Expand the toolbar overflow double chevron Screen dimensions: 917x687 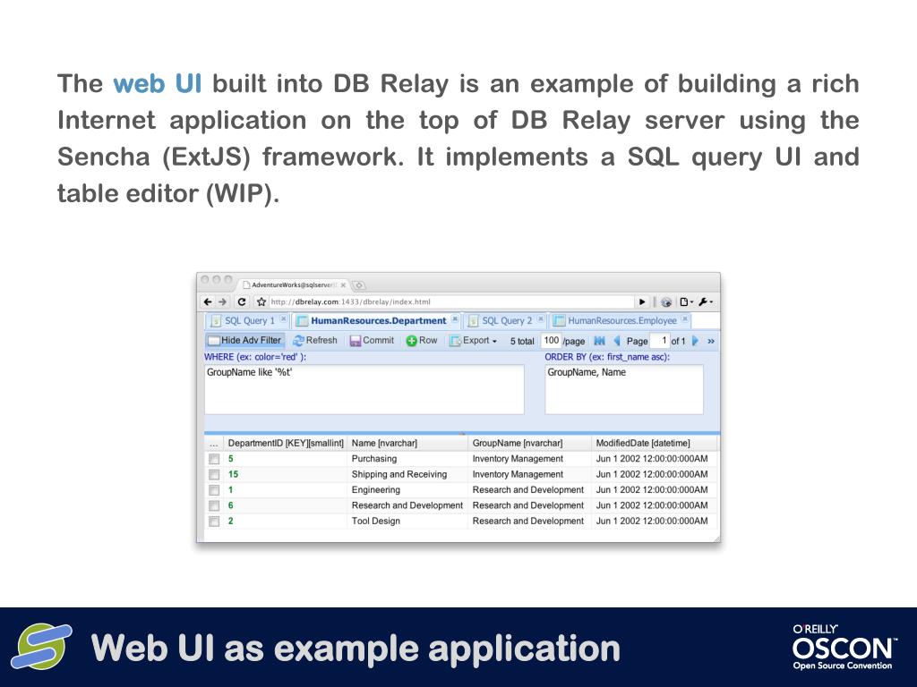(711, 341)
